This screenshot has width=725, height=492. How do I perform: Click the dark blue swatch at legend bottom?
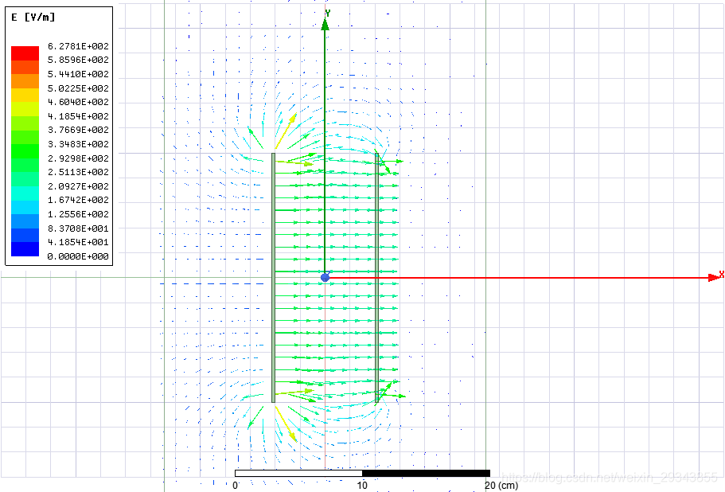point(24,249)
